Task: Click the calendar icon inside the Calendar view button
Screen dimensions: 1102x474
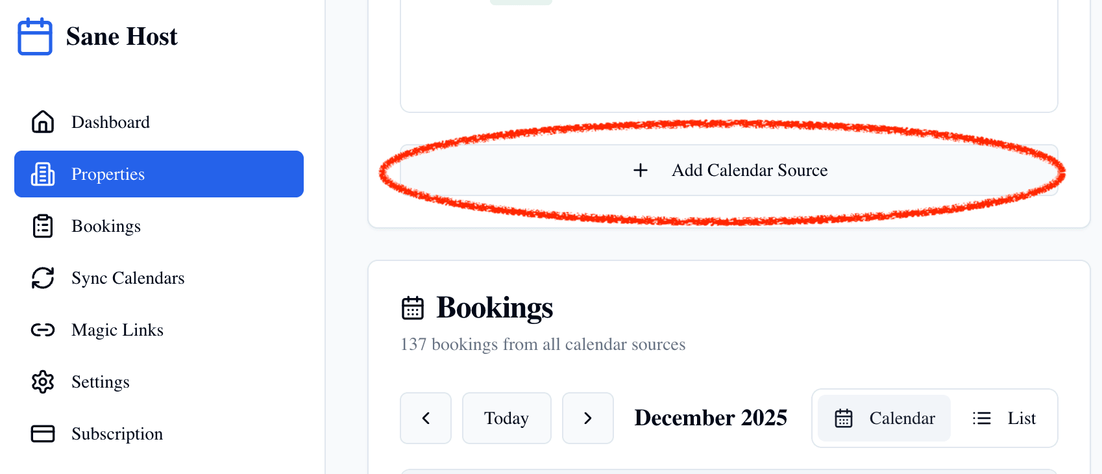Action: pyautogui.click(x=843, y=418)
